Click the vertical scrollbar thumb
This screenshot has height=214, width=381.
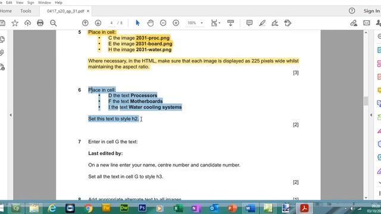click(x=366, y=101)
